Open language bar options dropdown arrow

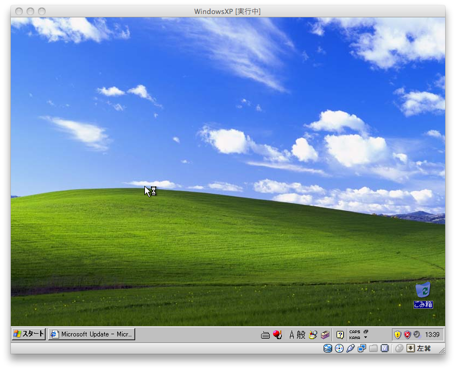365,337
